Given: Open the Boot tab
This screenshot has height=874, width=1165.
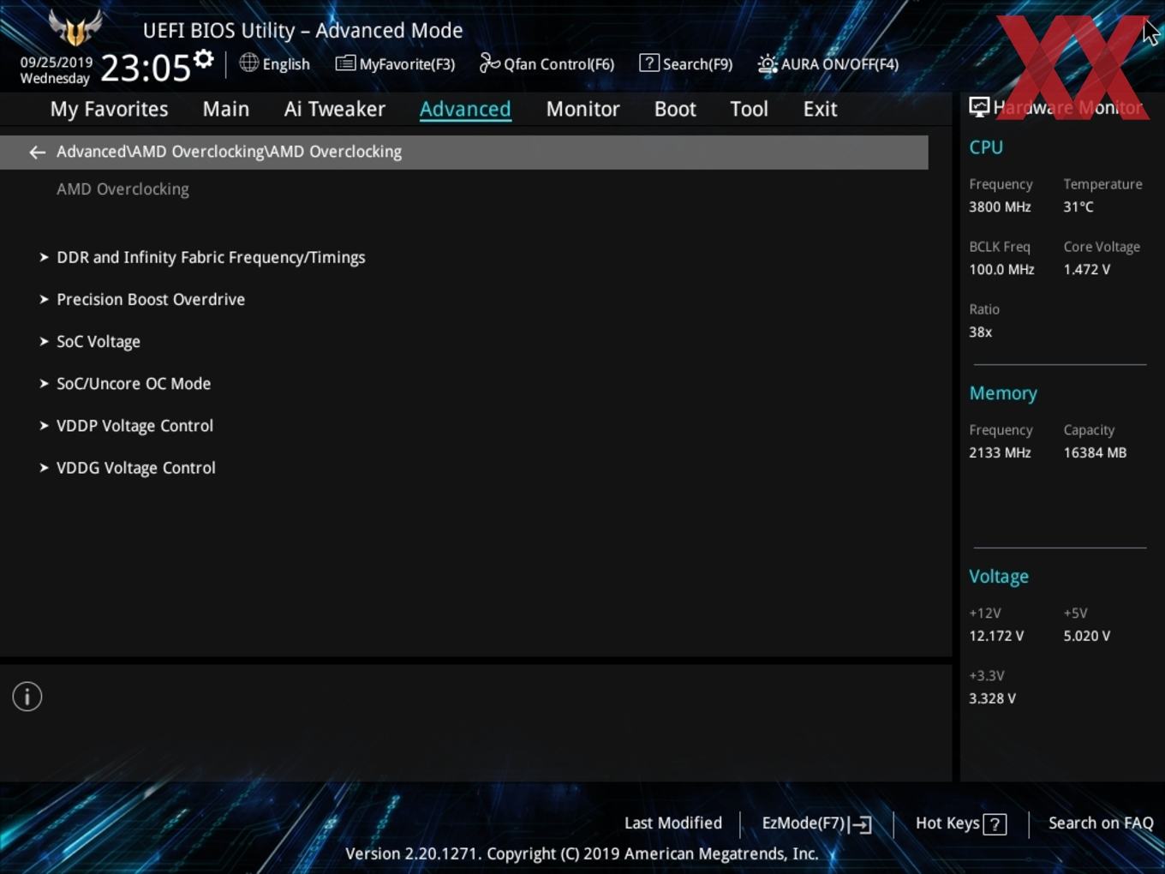Looking at the screenshot, I should (675, 109).
